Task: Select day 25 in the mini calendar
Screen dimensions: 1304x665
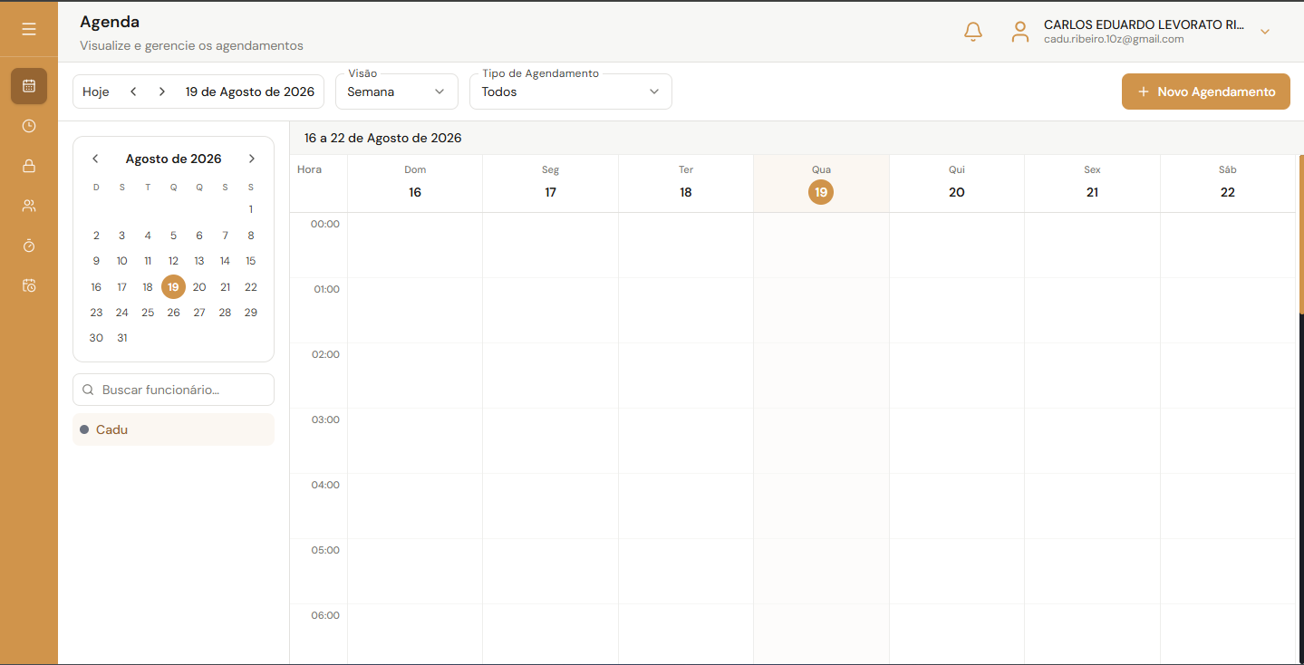Action: [148, 313]
